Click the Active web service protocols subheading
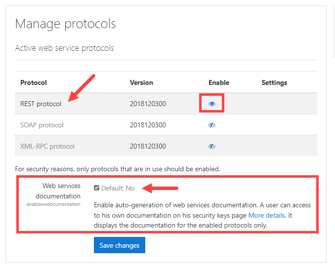 click(x=64, y=48)
